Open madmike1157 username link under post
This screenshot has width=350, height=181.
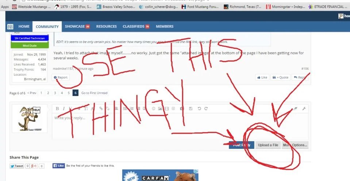tap(63, 69)
